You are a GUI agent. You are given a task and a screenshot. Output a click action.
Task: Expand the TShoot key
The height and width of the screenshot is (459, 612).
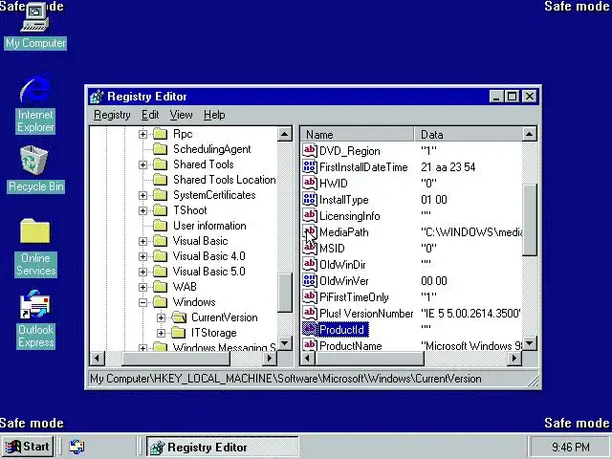pyautogui.click(x=142, y=210)
